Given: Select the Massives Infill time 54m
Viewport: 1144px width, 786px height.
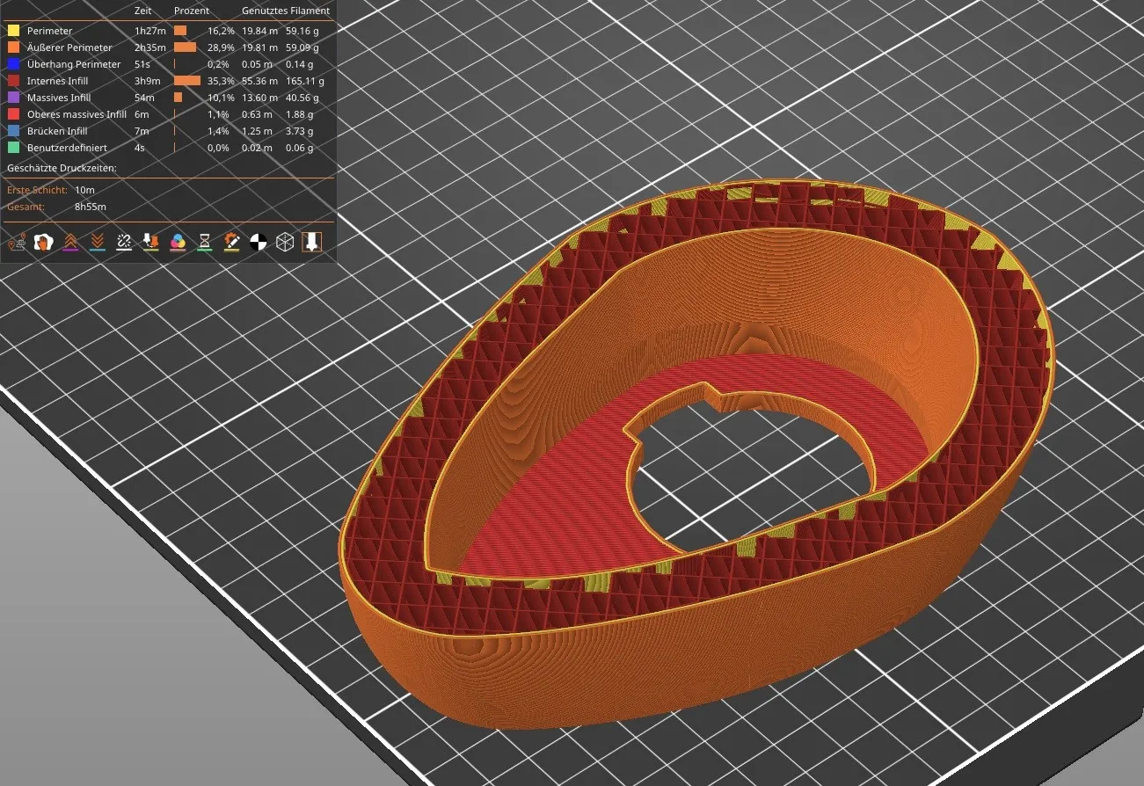Looking at the screenshot, I should click(144, 98).
